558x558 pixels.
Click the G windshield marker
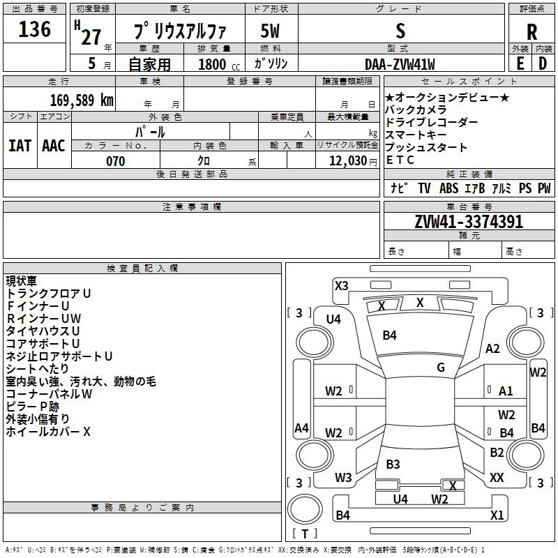pos(441,367)
